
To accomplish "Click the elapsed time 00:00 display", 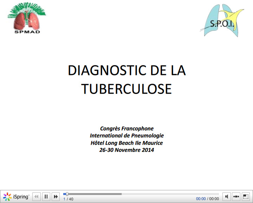I will [201, 199].
